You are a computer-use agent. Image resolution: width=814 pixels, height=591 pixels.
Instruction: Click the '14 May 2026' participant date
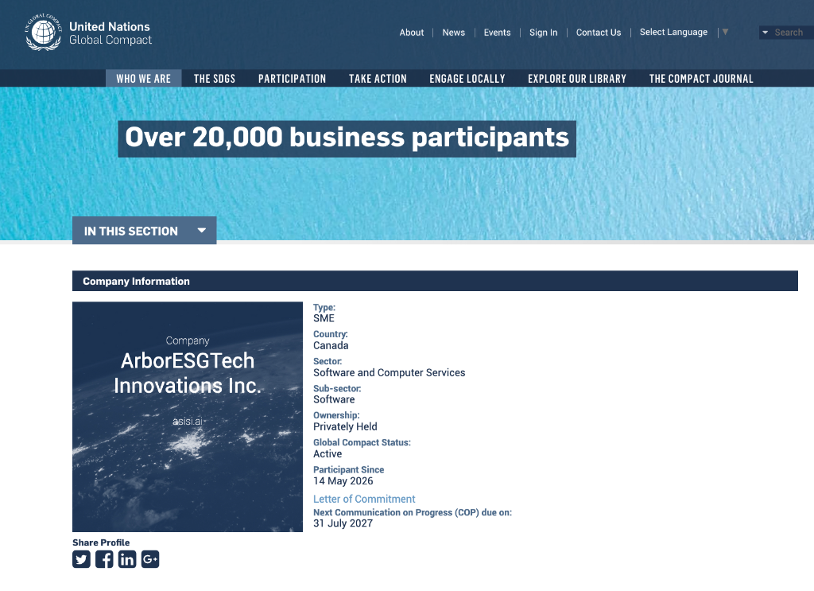tap(343, 481)
